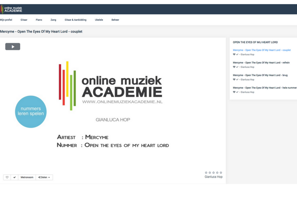Toggle checkmark under the refrein lesson

[x=237, y=67]
